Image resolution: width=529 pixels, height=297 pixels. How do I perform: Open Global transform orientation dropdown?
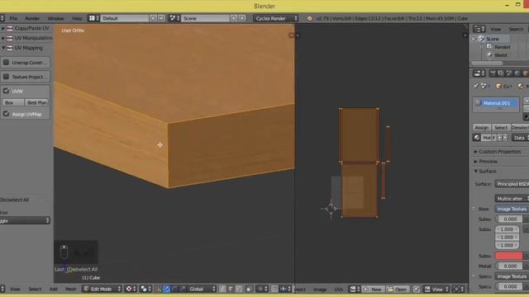[202, 289]
